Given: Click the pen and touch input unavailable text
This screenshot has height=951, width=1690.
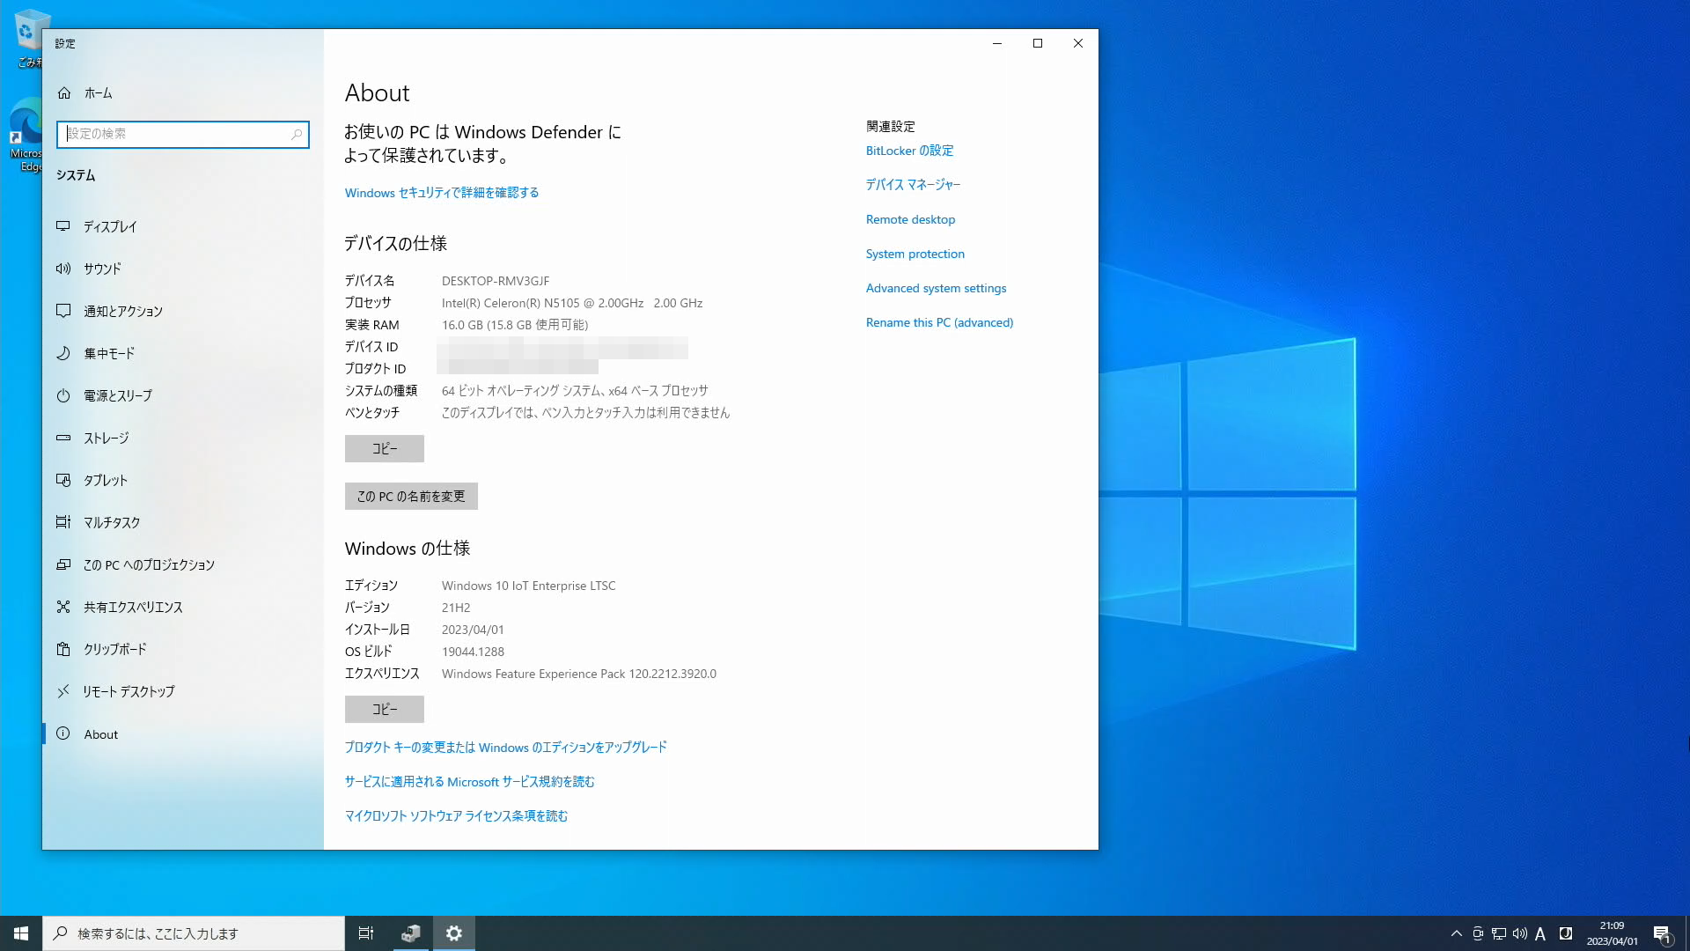Looking at the screenshot, I should click(x=585, y=413).
